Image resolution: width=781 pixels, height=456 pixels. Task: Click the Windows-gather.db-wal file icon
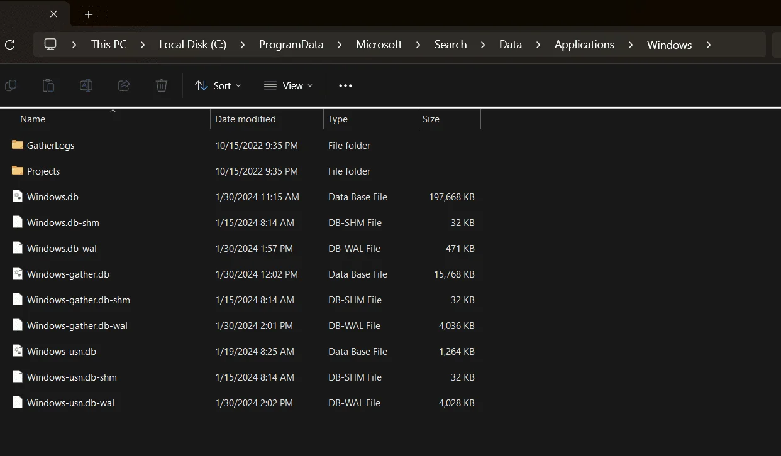(x=18, y=325)
